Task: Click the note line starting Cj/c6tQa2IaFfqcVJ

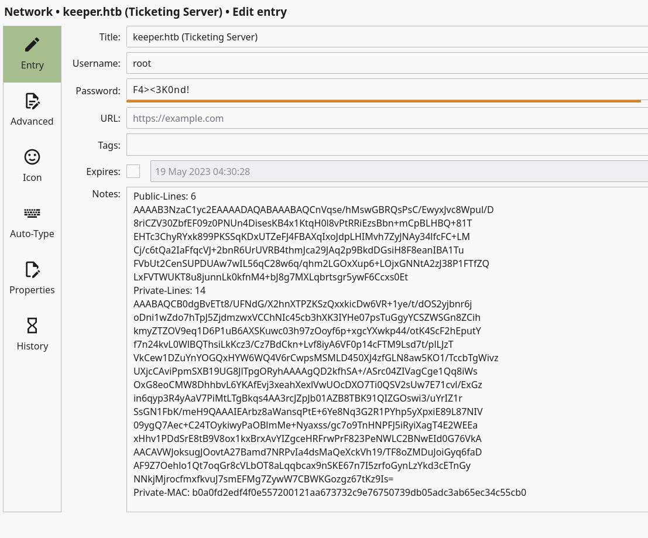Action: click(x=299, y=250)
